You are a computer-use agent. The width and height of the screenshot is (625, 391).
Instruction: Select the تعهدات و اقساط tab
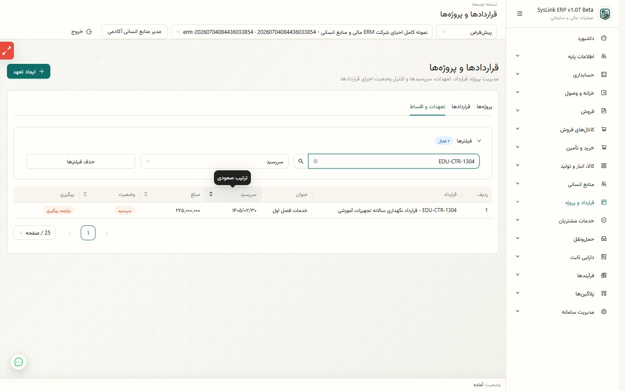[428, 106]
